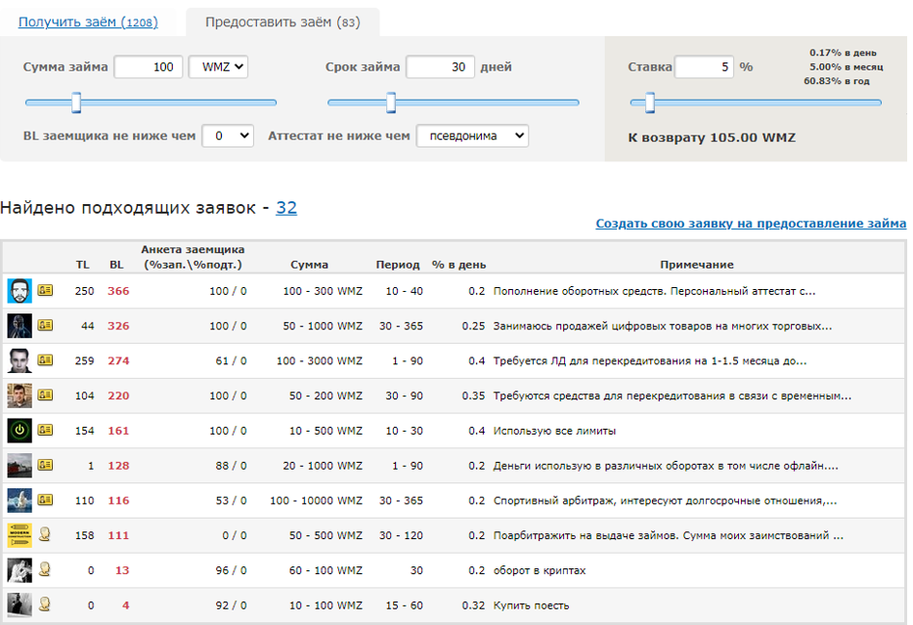This screenshot has height=625, width=913.
Task: Click BL value 220
Action: click(118, 396)
